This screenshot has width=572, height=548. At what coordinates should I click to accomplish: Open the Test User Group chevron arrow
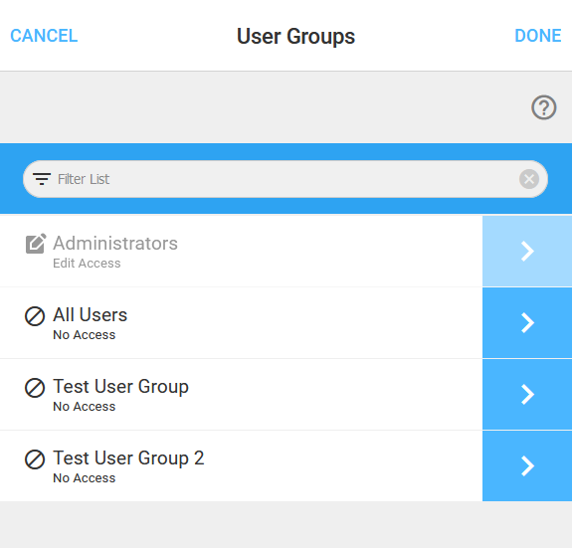coord(527,394)
